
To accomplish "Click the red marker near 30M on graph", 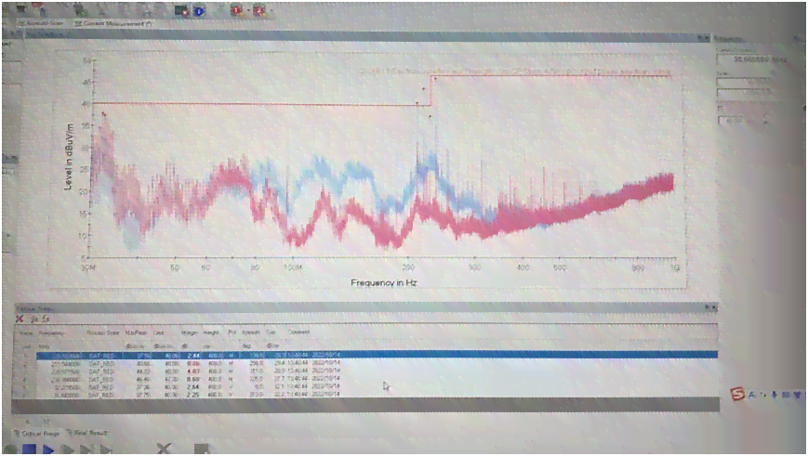I will click(x=104, y=114).
